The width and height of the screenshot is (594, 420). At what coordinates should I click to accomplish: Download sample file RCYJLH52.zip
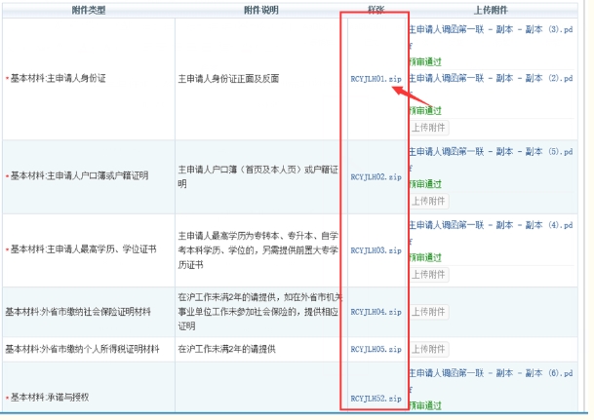[x=376, y=398]
